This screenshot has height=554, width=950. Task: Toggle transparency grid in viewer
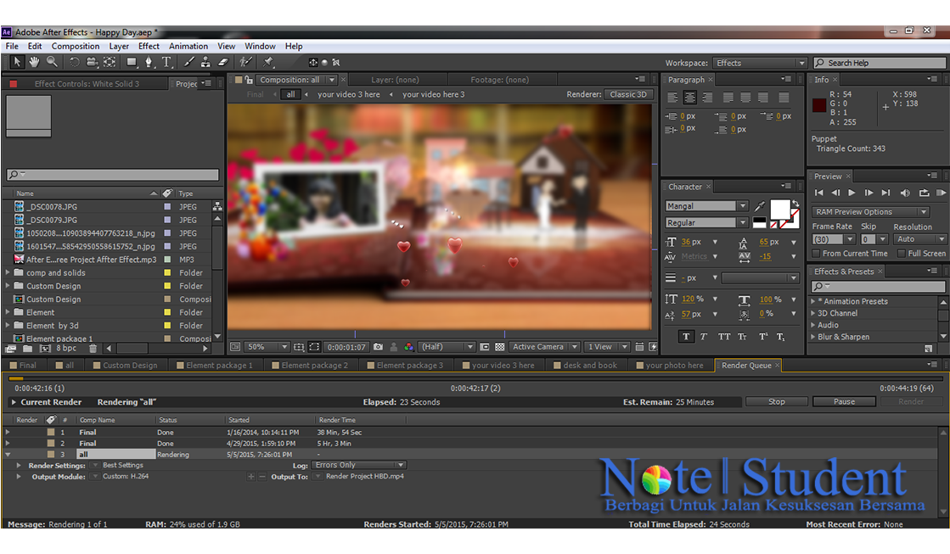[500, 347]
